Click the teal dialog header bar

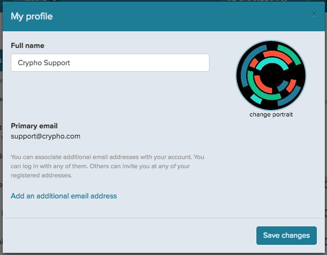164,16
